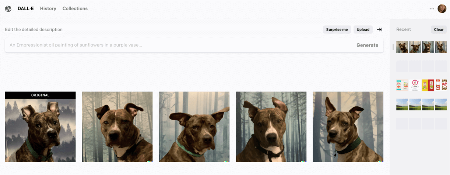Image resolution: width=450 pixels, height=175 pixels.
Task: Open the ORIGINAL dog image
Action: (x=41, y=127)
